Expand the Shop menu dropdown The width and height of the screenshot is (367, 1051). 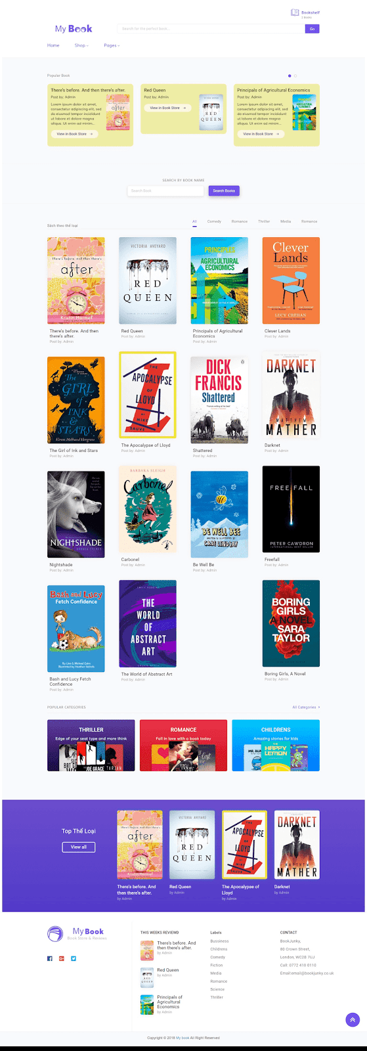pyautogui.click(x=81, y=45)
